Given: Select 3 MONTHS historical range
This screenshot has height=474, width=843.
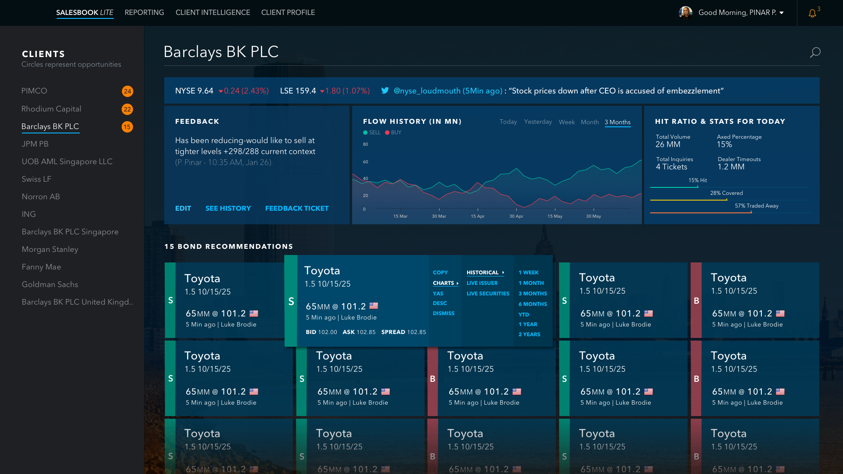Looking at the screenshot, I should click(x=533, y=294).
